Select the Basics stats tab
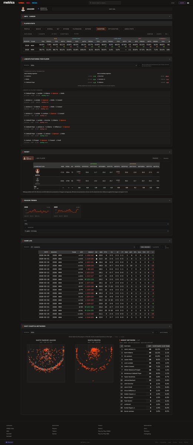This screenshot has width=193, height=445. (x=38, y=29)
